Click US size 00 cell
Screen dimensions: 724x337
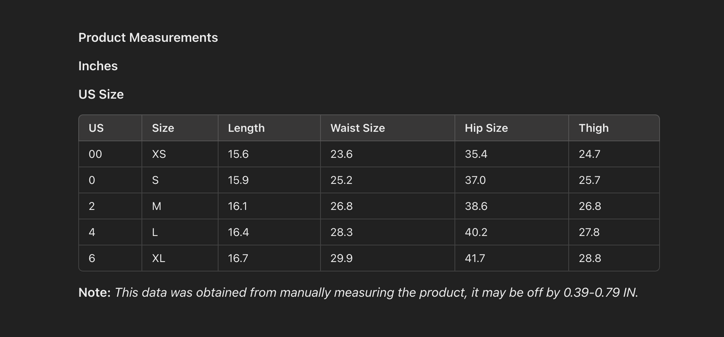95,154
